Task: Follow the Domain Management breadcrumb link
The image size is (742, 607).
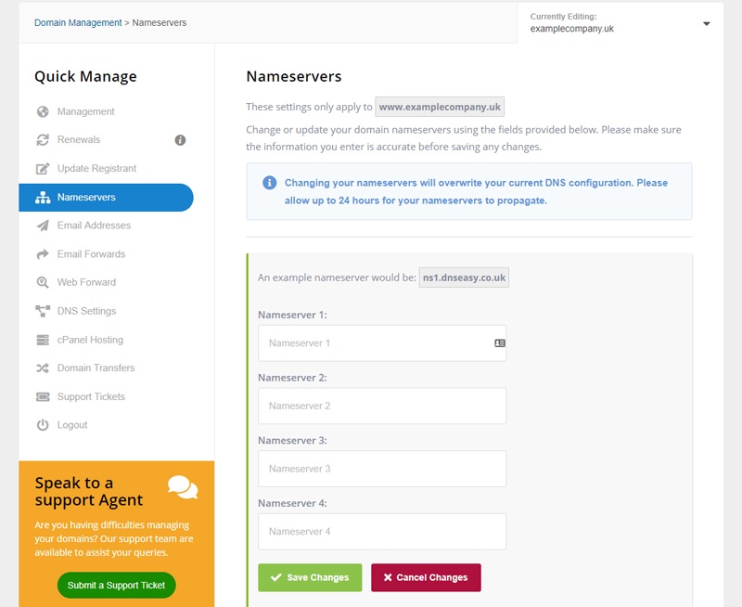Action: click(78, 22)
